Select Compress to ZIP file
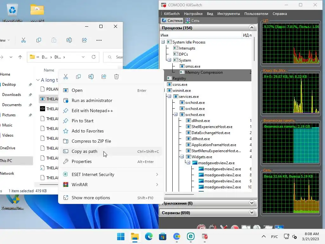The image size is (325, 244). [x=111, y=141]
